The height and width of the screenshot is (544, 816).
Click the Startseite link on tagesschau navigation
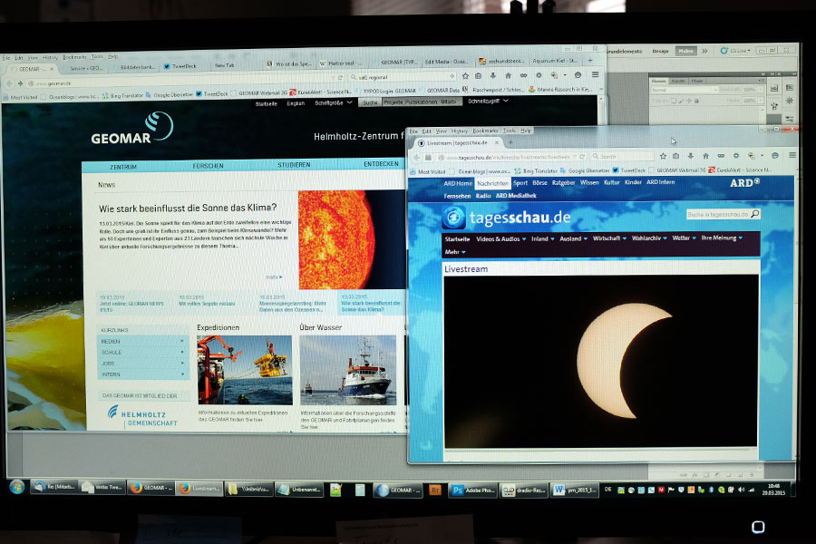pyautogui.click(x=458, y=239)
